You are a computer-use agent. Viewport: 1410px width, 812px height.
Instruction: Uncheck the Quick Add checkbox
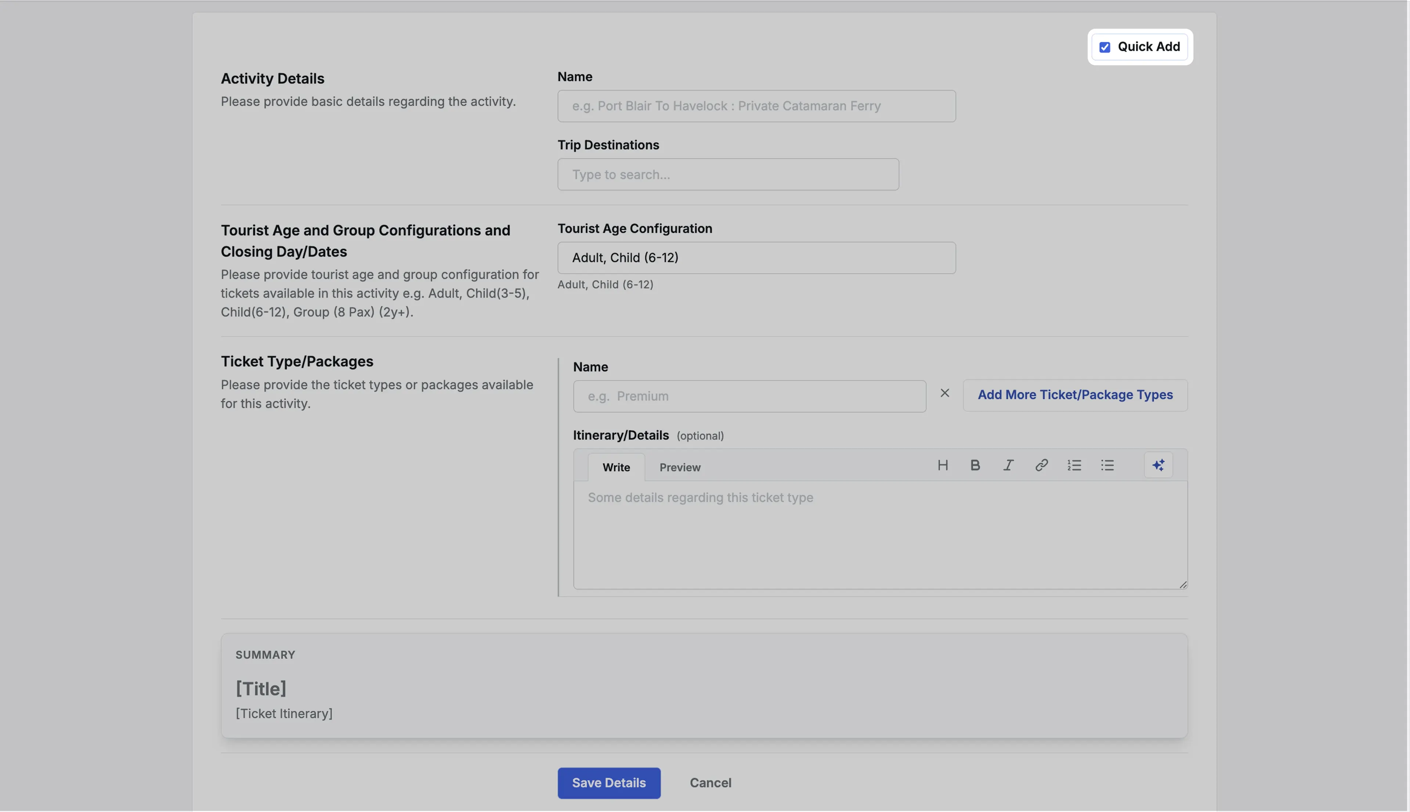(x=1104, y=47)
